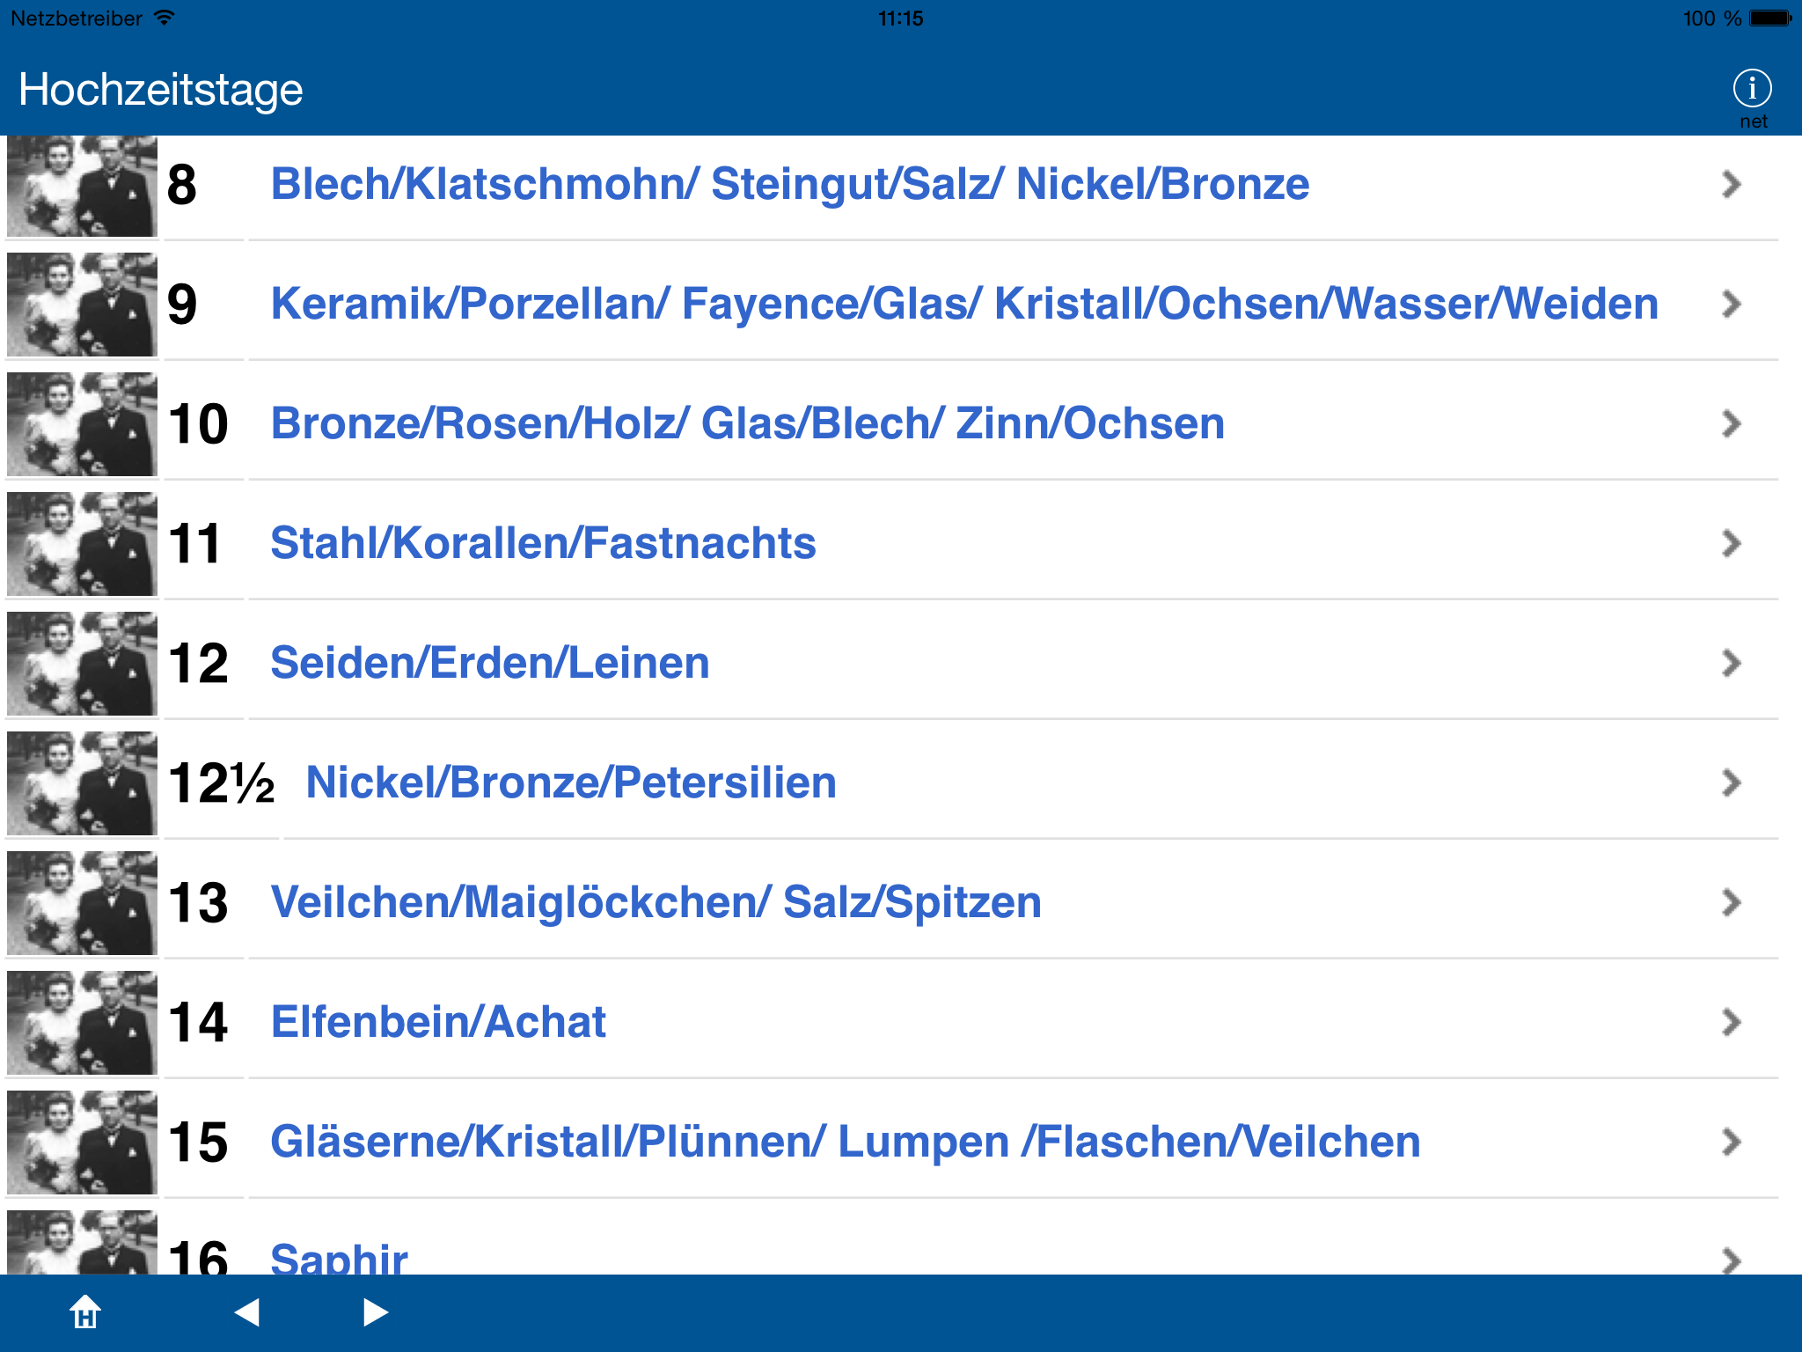This screenshot has height=1352, width=1802.
Task: Tap the wedding photo thumbnail beside number 14
Action: click(82, 1022)
